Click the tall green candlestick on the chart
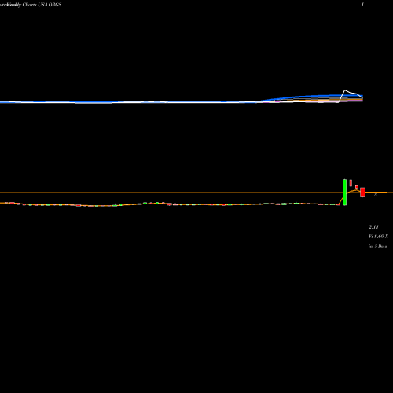This screenshot has width=393, height=393. (x=344, y=192)
